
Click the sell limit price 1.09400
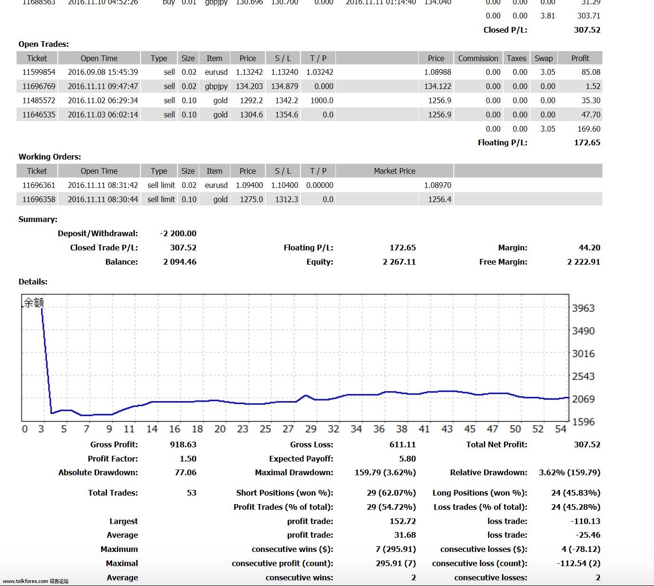click(x=249, y=185)
